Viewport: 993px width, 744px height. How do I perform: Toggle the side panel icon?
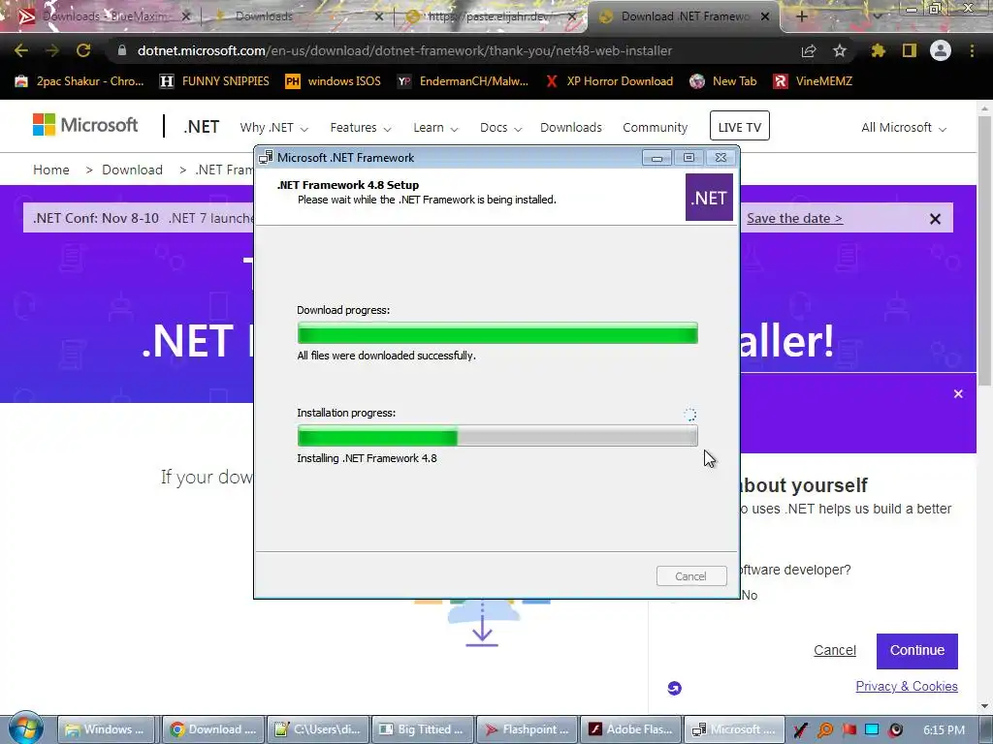click(x=910, y=50)
